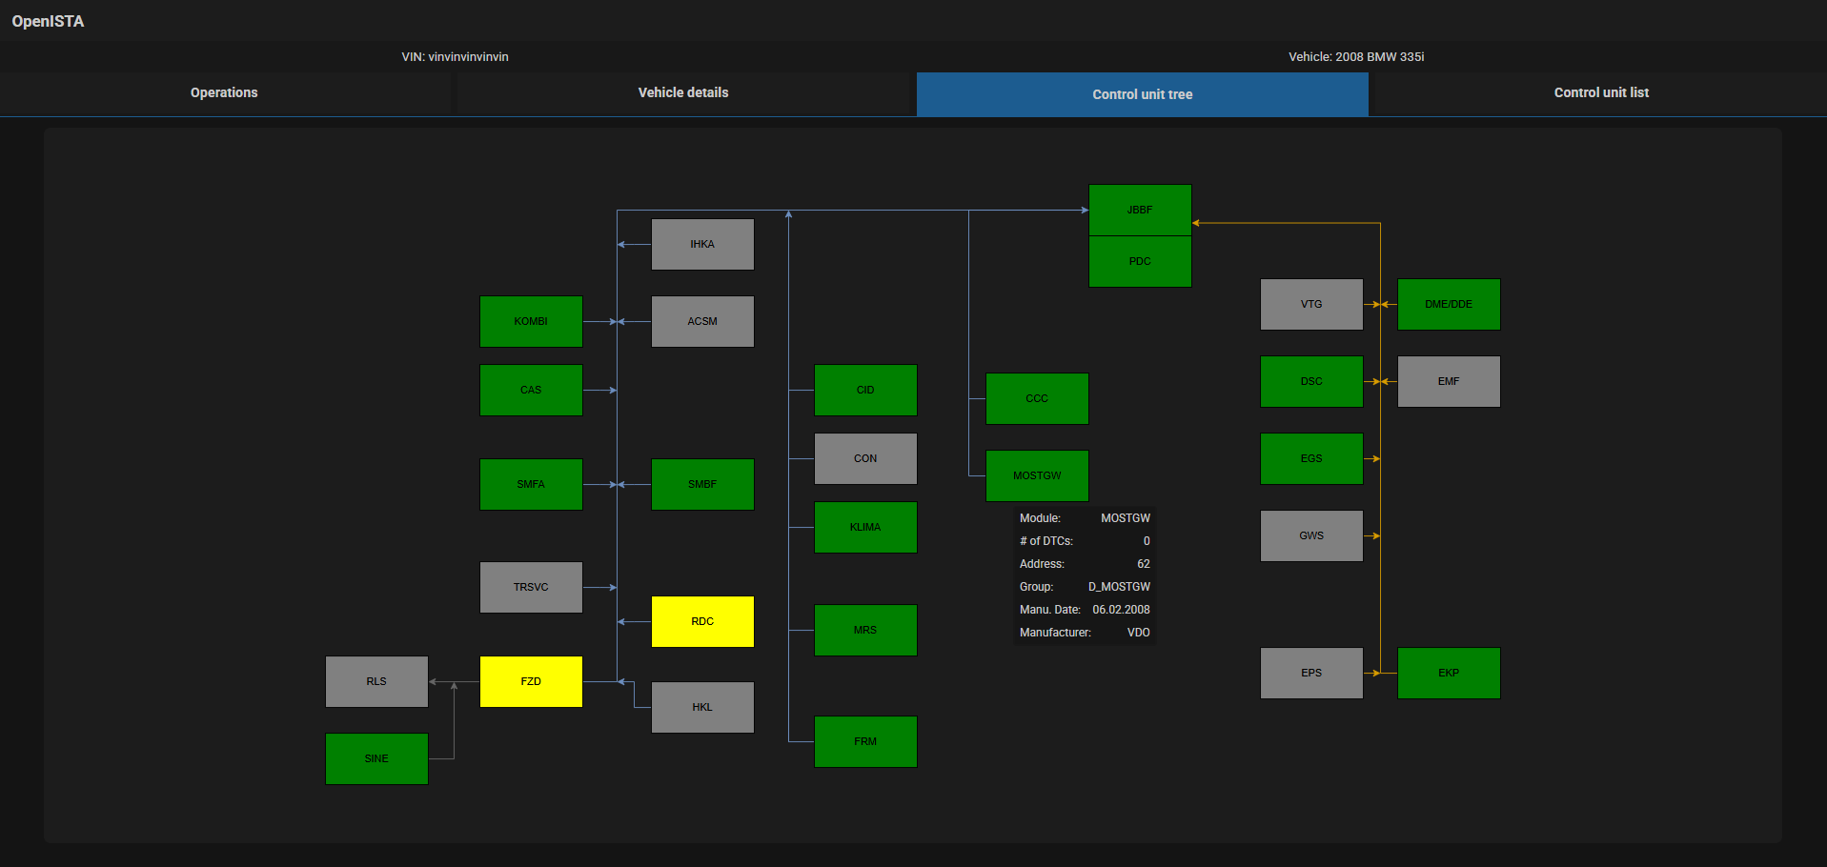Select the DME/DDE engine control node
This screenshot has width=1827, height=867.
[1449, 304]
